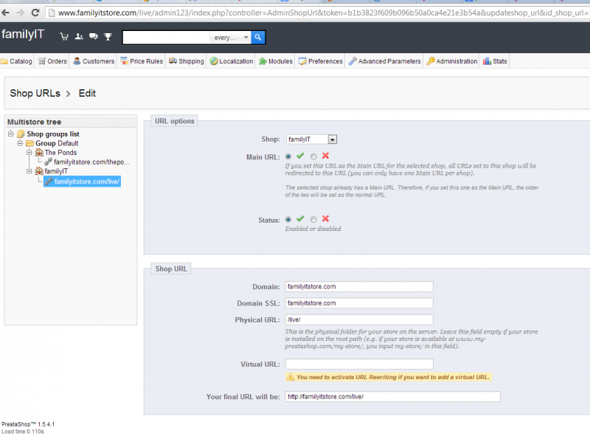Click into the Virtual URL field
The image size is (590, 436).
[359, 364]
